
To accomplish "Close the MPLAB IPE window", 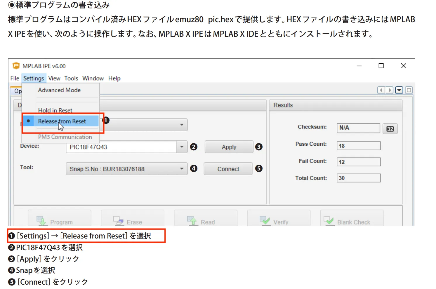I will point(404,66).
